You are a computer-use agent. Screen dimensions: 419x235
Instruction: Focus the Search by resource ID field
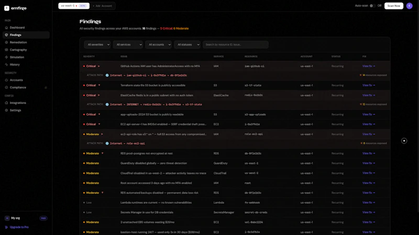[x=235, y=44]
